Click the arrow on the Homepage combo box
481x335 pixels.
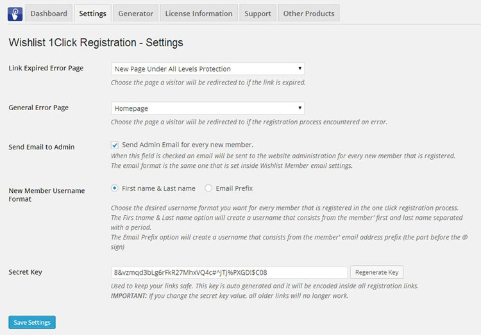click(300, 108)
